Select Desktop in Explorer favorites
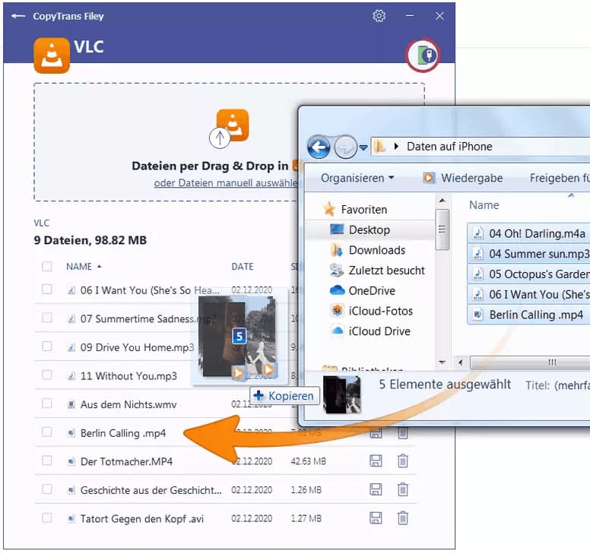Image resolution: width=590 pixels, height=554 pixels. [x=360, y=230]
